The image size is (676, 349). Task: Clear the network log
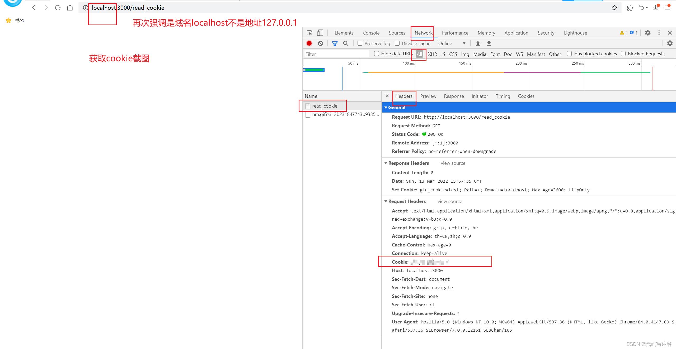320,43
